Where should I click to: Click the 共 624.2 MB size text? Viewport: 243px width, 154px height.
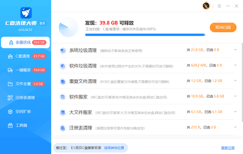point(196,65)
